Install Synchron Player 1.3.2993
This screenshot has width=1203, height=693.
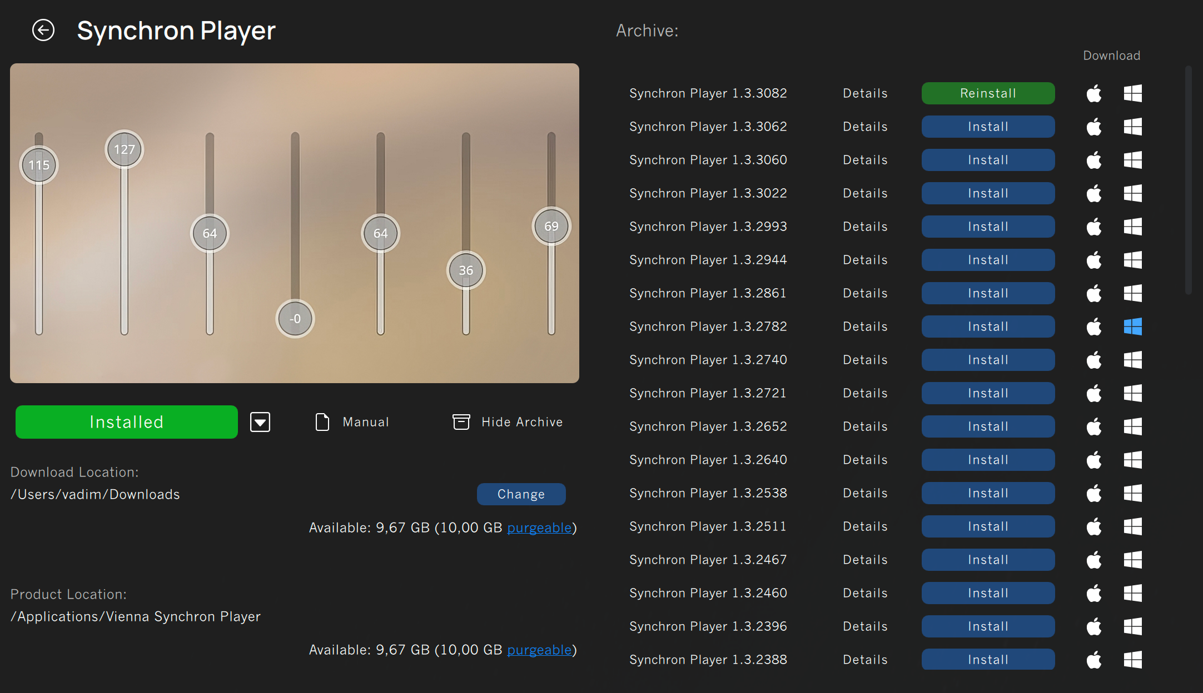click(988, 227)
